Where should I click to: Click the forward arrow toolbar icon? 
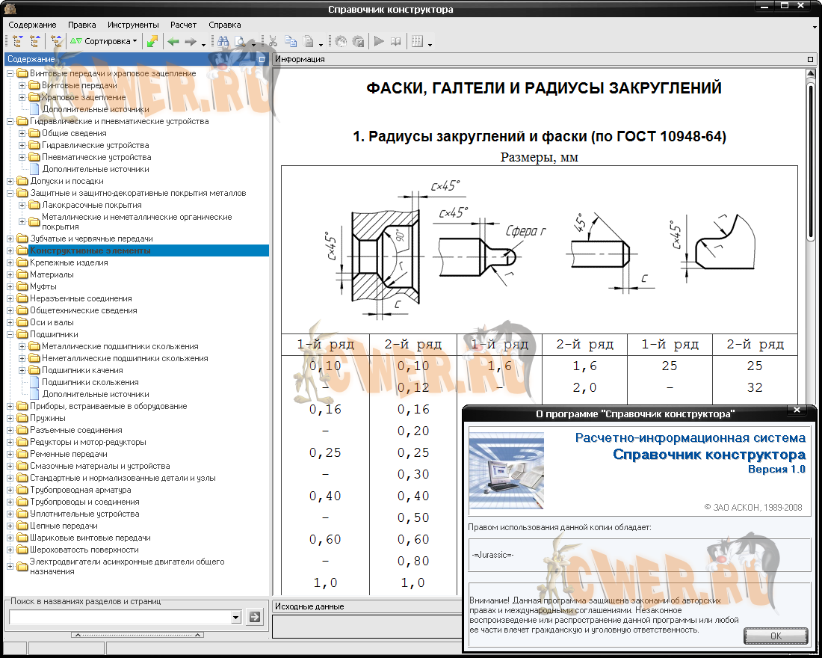190,42
